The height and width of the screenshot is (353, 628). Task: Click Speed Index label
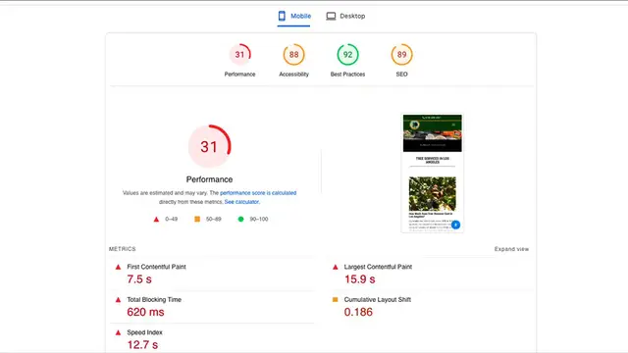144,332
